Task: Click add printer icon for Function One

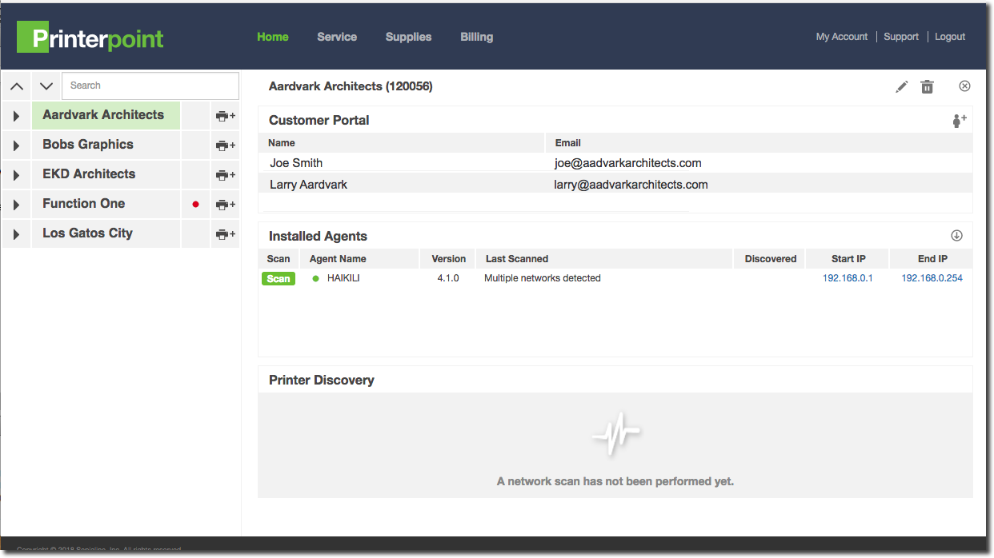Action: [x=225, y=205]
